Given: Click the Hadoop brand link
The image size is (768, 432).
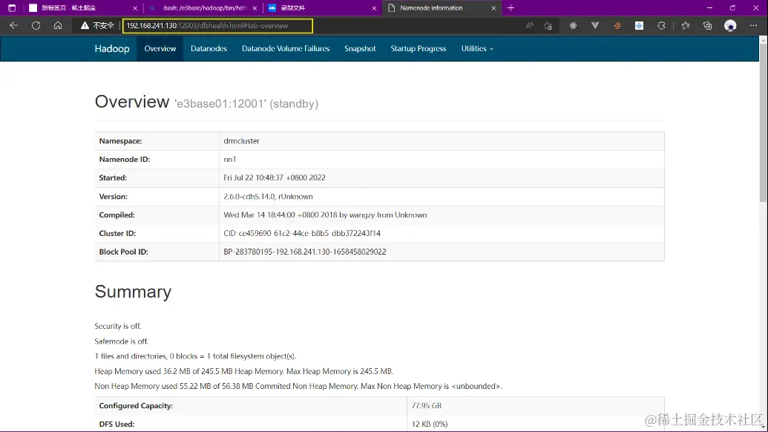Looking at the screenshot, I should point(111,48).
